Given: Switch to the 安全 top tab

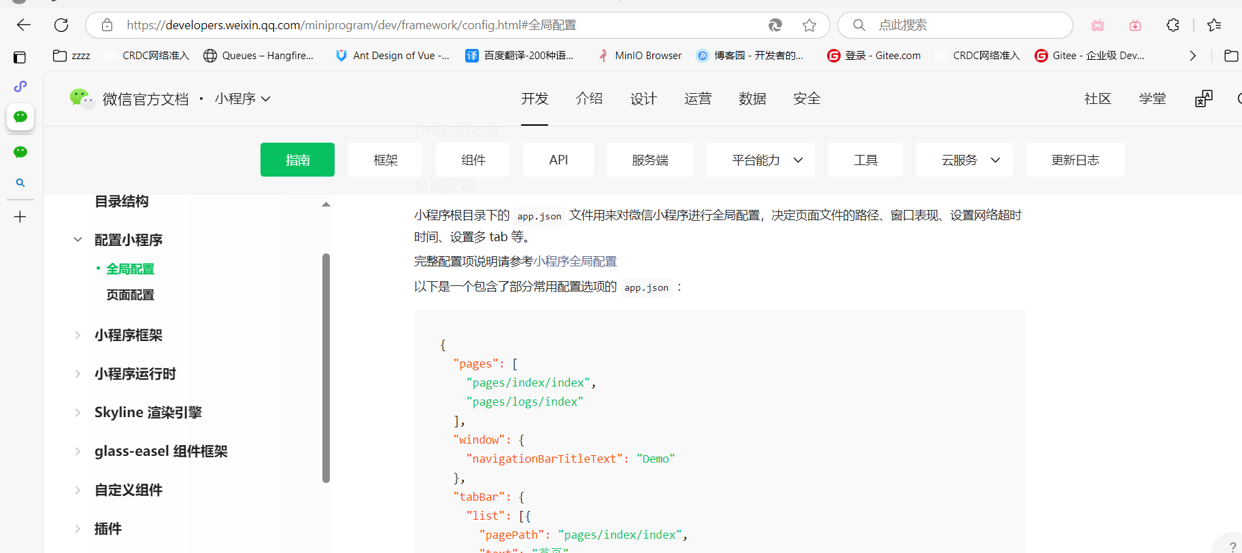Looking at the screenshot, I should (x=807, y=99).
